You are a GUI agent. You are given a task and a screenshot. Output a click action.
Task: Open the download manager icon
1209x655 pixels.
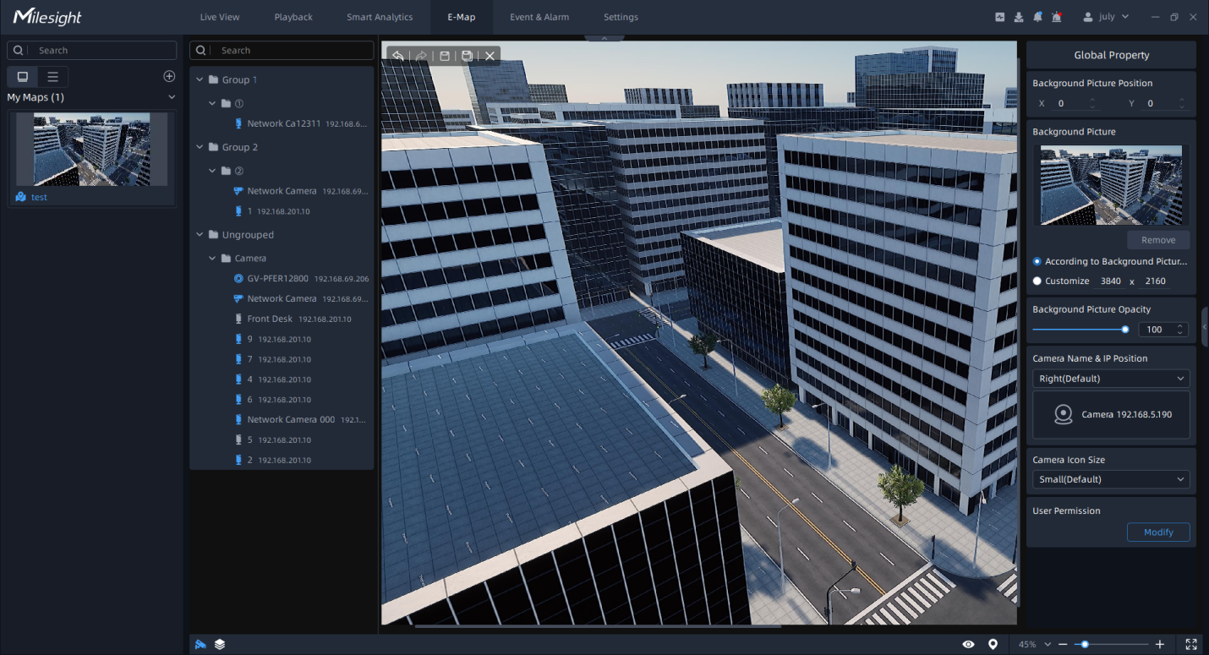coord(1019,17)
